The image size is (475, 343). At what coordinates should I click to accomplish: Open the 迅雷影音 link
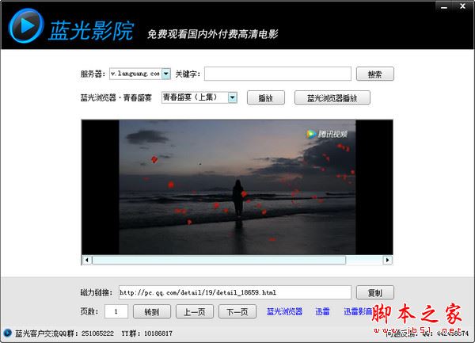(x=358, y=311)
